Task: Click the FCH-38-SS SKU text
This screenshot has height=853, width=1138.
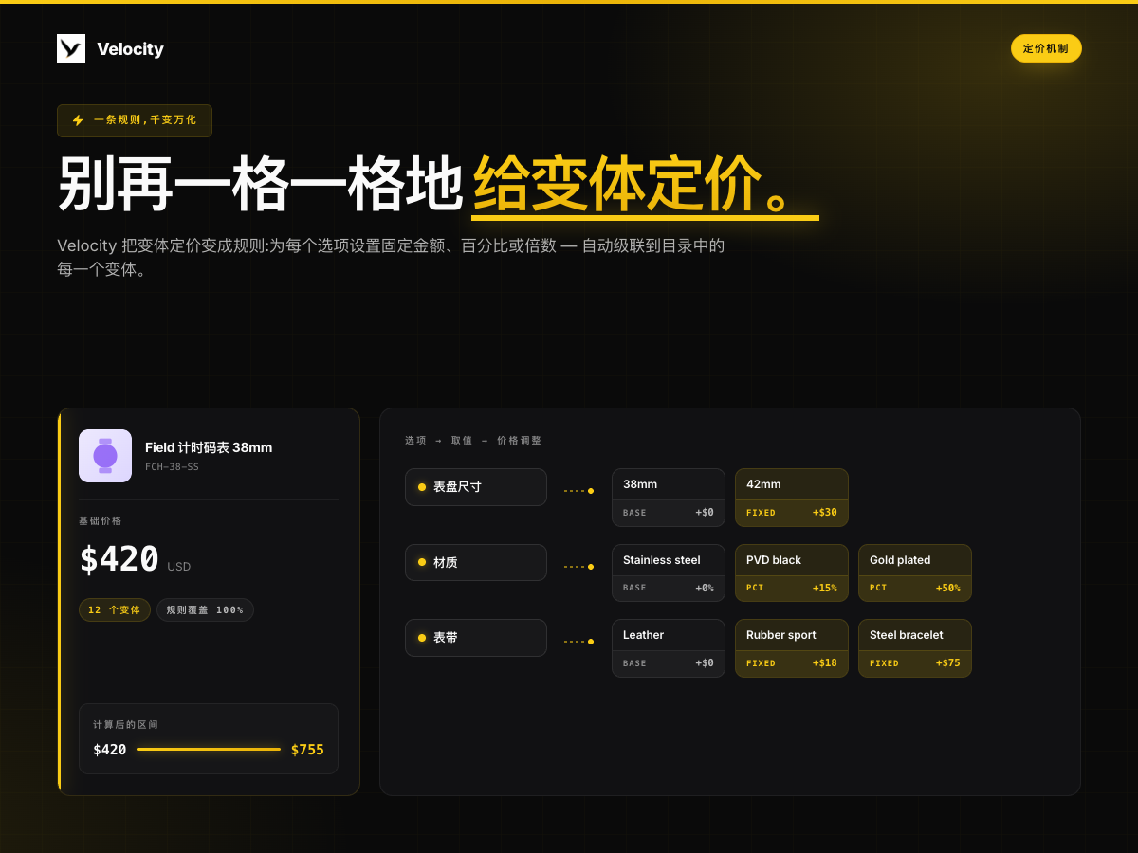Action: pyautogui.click(x=172, y=467)
